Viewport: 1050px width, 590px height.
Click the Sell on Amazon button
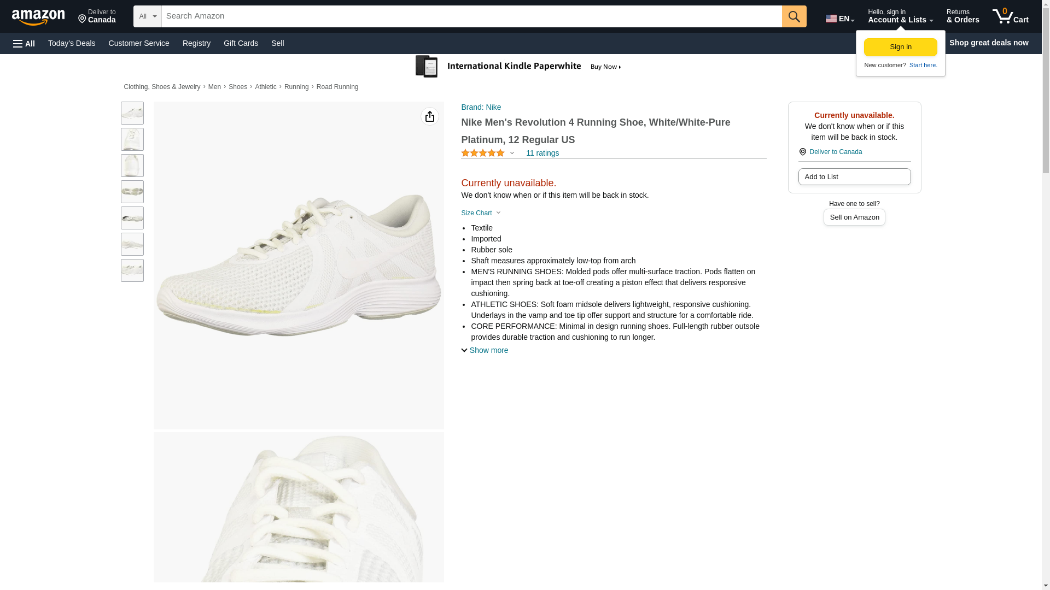tap(854, 217)
